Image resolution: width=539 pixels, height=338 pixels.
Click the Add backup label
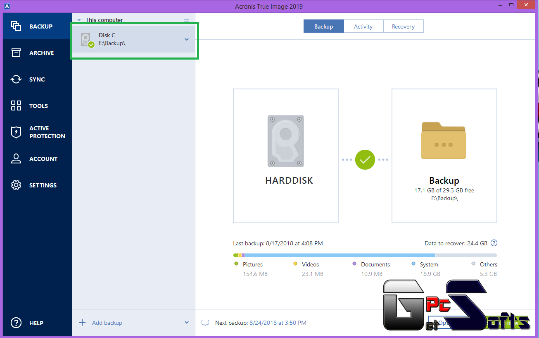pyautogui.click(x=107, y=323)
